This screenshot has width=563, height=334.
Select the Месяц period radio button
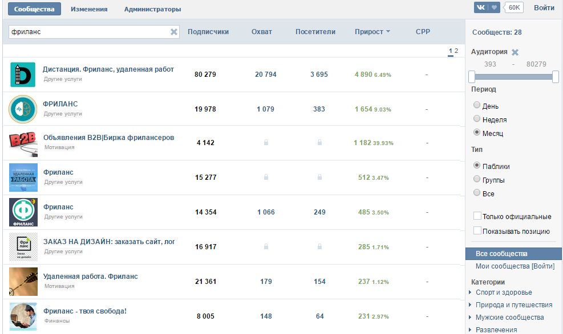click(477, 132)
